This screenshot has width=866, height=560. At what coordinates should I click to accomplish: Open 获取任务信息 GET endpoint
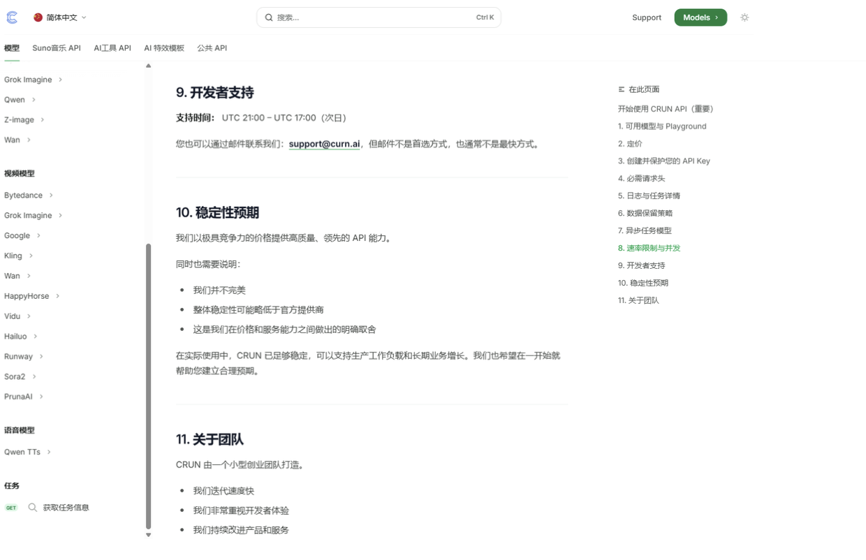tap(66, 508)
